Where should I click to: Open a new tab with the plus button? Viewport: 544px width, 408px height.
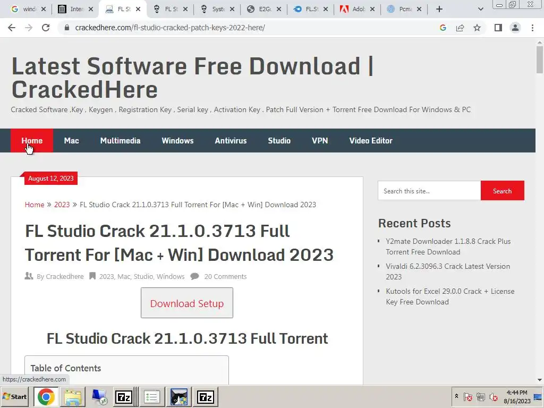tap(439, 9)
